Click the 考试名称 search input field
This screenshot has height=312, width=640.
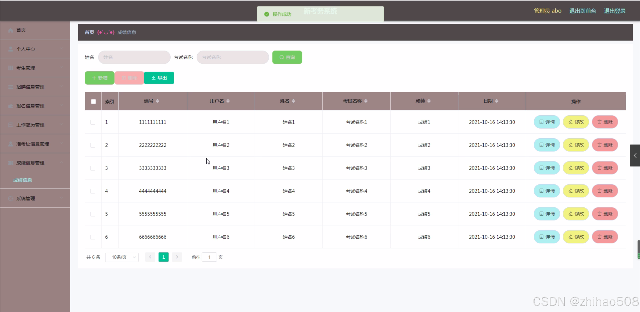tap(232, 57)
